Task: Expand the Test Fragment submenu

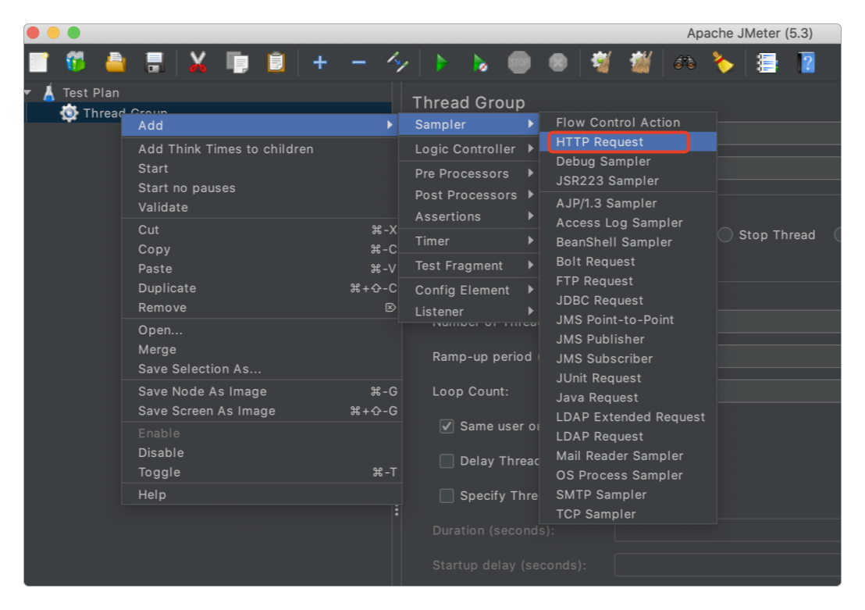Action: pos(469,266)
